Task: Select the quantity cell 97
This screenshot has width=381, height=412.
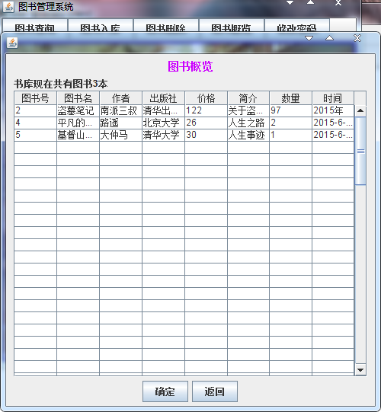Action: (x=290, y=110)
